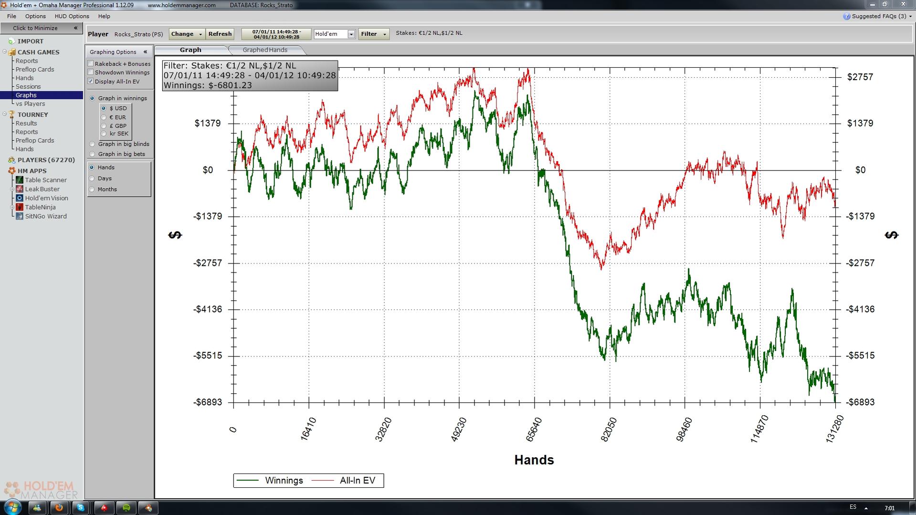
Task: Click the Hold'em Manager title bar icon
Action: [4, 5]
